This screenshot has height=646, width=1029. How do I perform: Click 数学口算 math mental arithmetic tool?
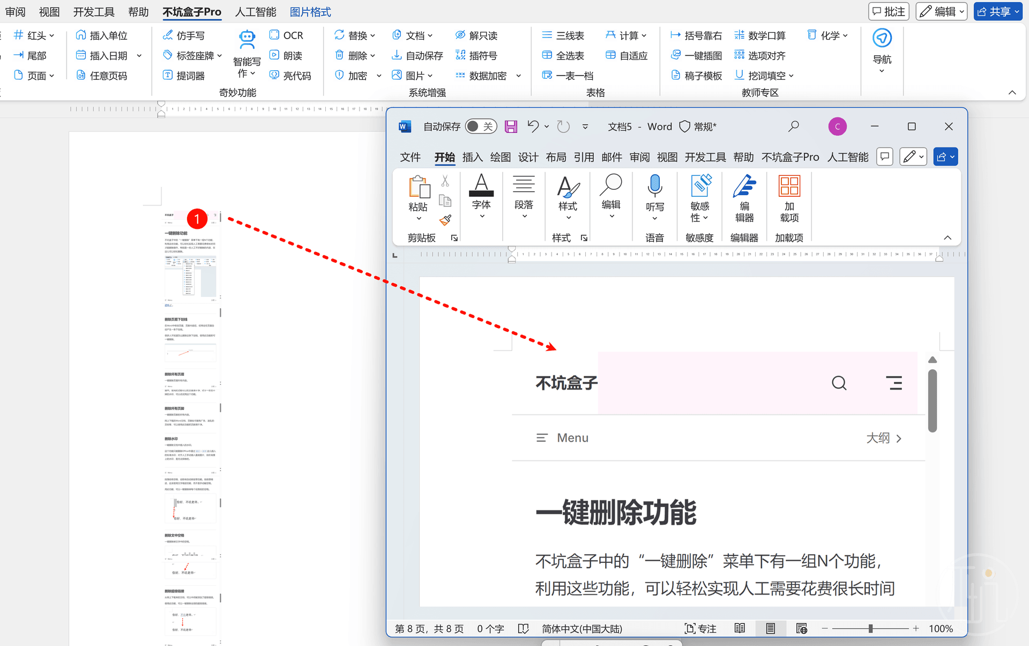[760, 35]
